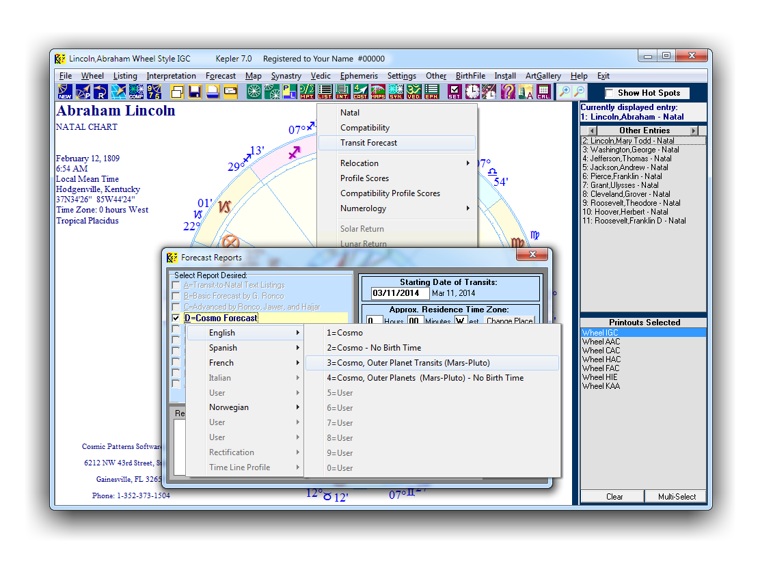
Task: Click the NEW chart toolbar icon
Action: click(x=65, y=92)
